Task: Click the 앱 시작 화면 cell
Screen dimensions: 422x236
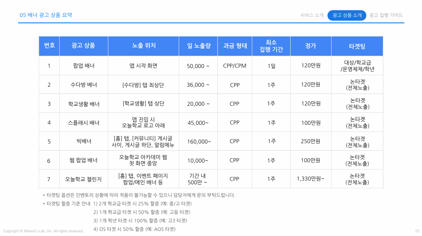Action: point(144,66)
